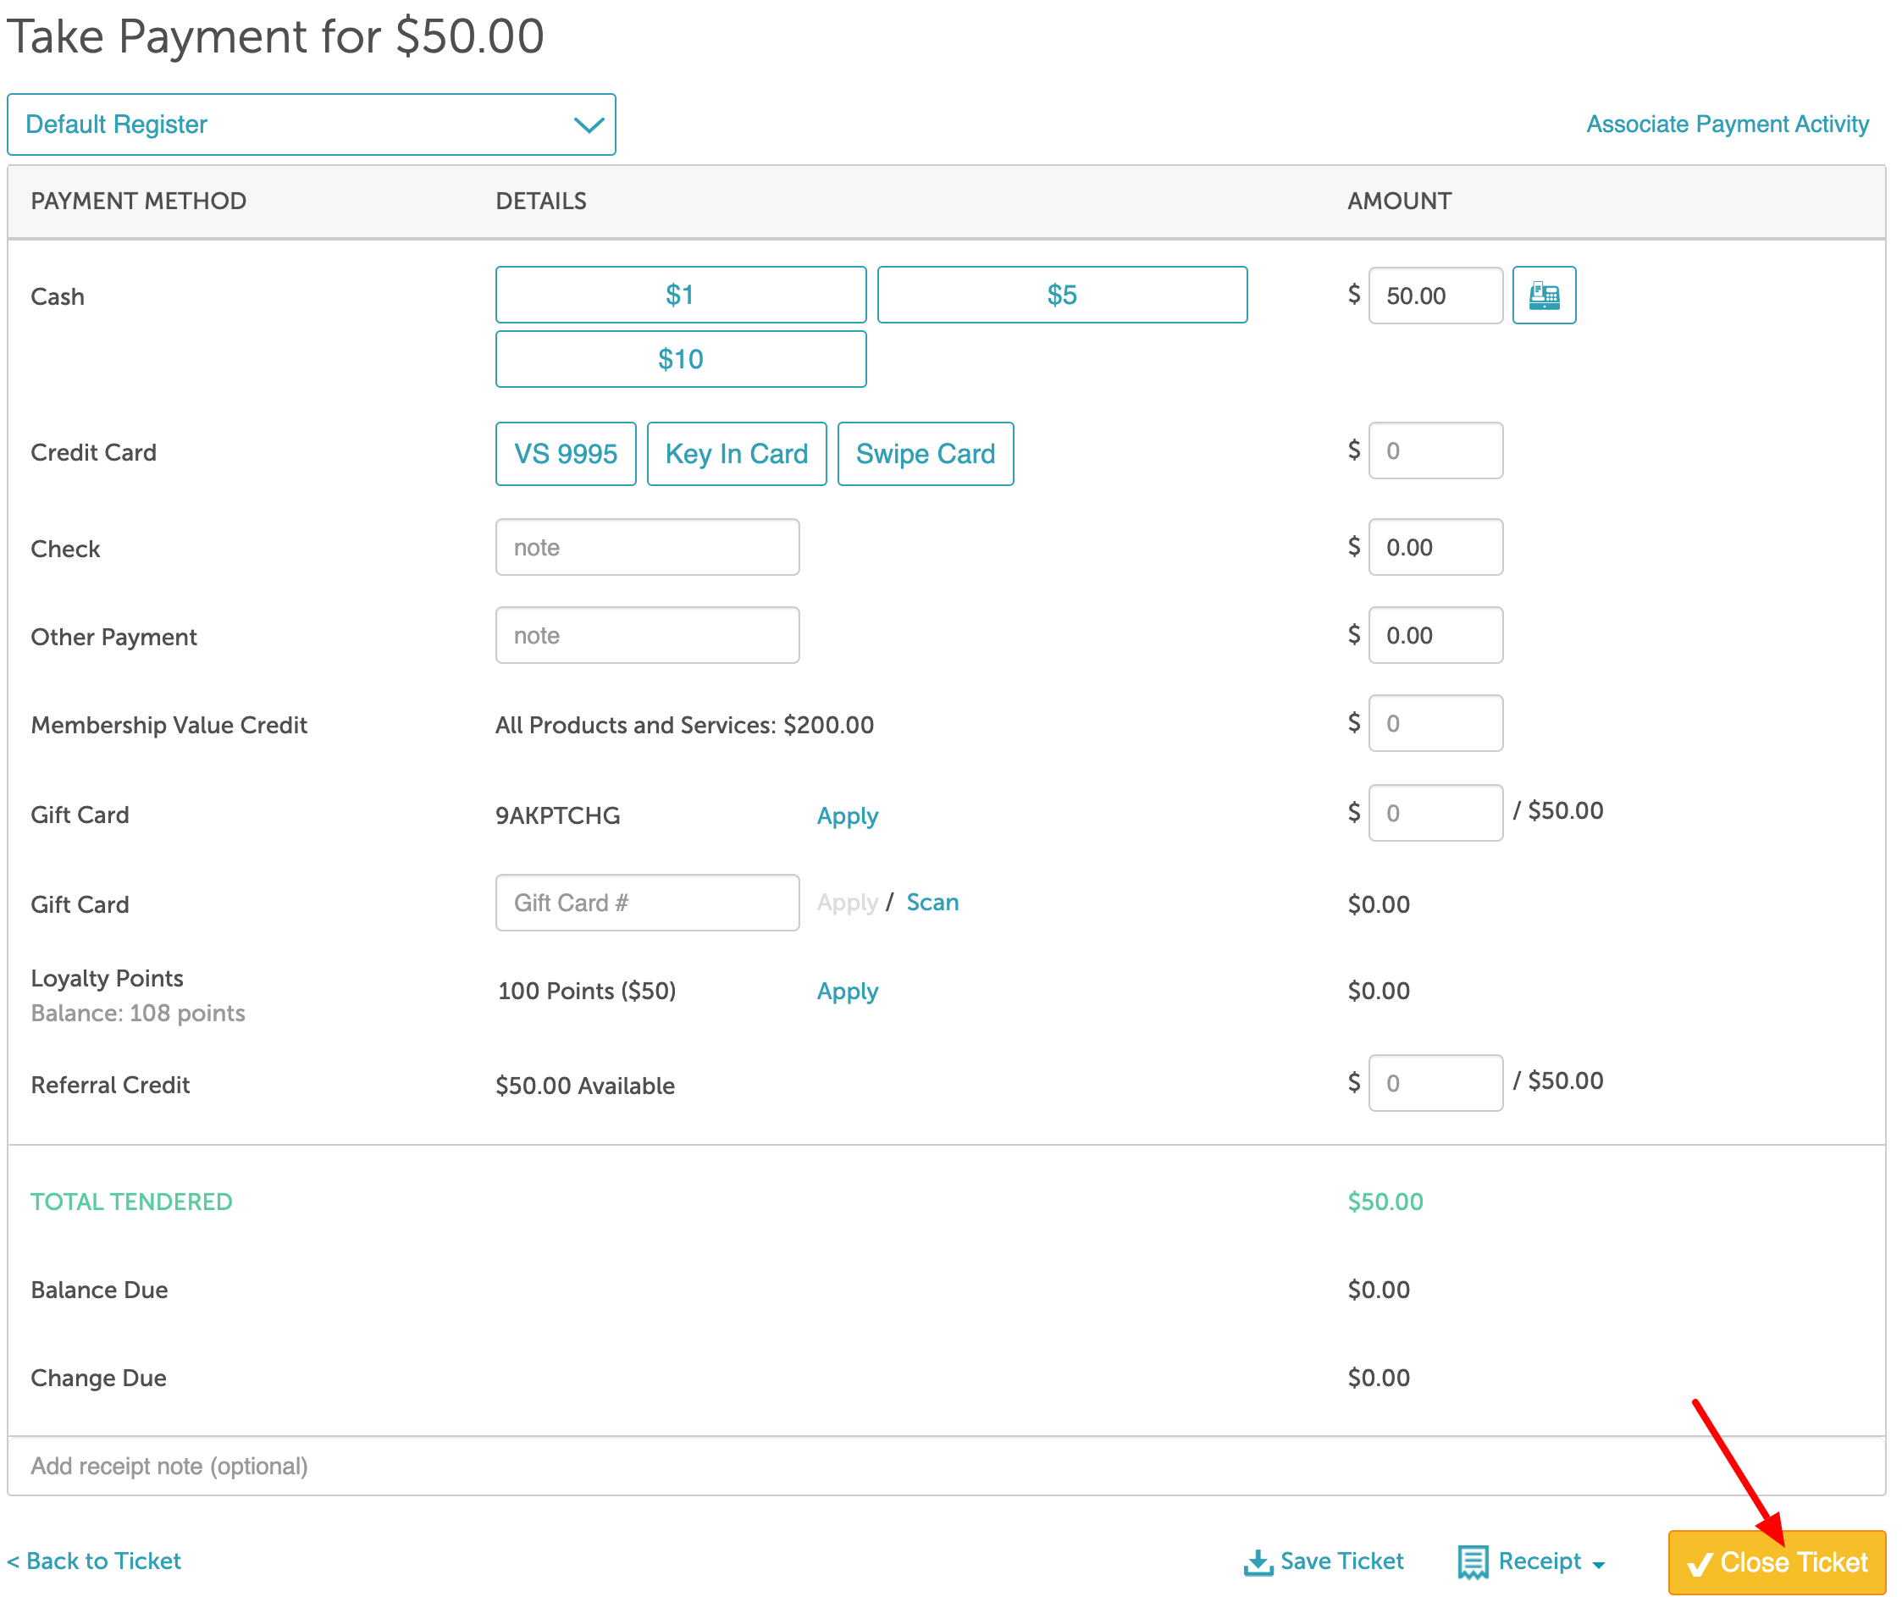Choose Key In Card option
Viewport: 1902px width, 1597px height.
click(735, 454)
